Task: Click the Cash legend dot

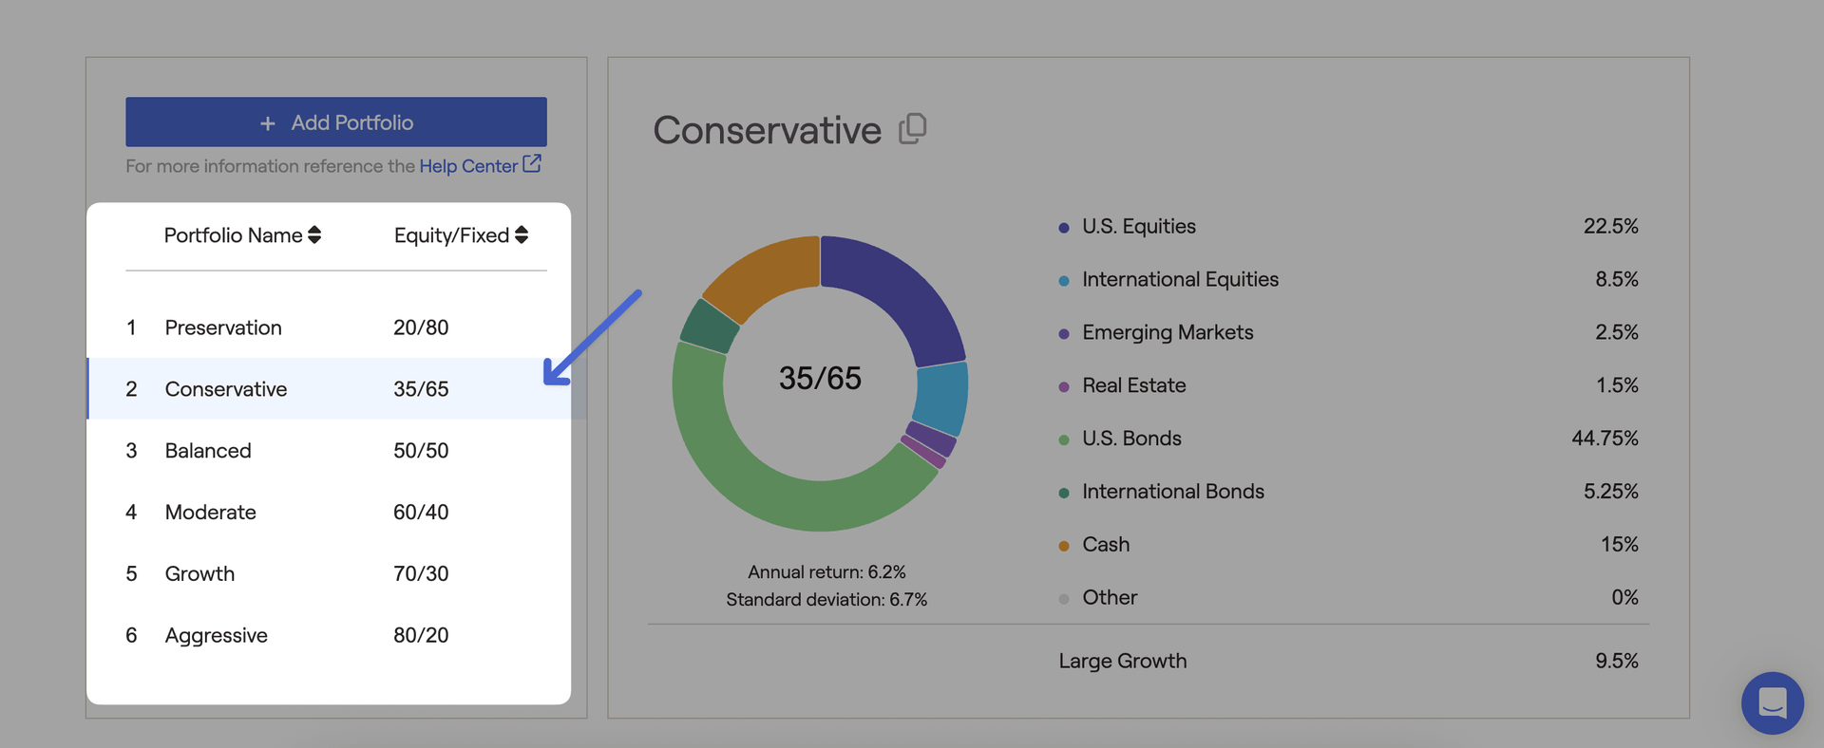Action: click(x=1064, y=546)
